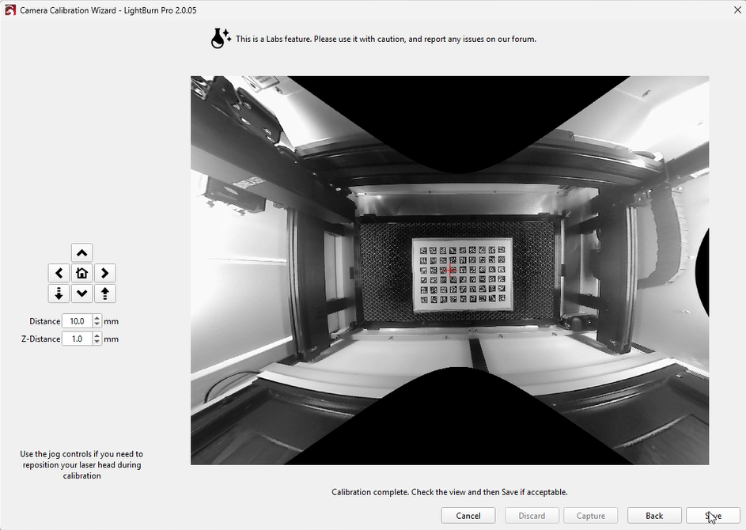This screenshot has height=530, width=746.
Task: Click the calibration pattern in camera view
Action: click(x=462, y=274)
